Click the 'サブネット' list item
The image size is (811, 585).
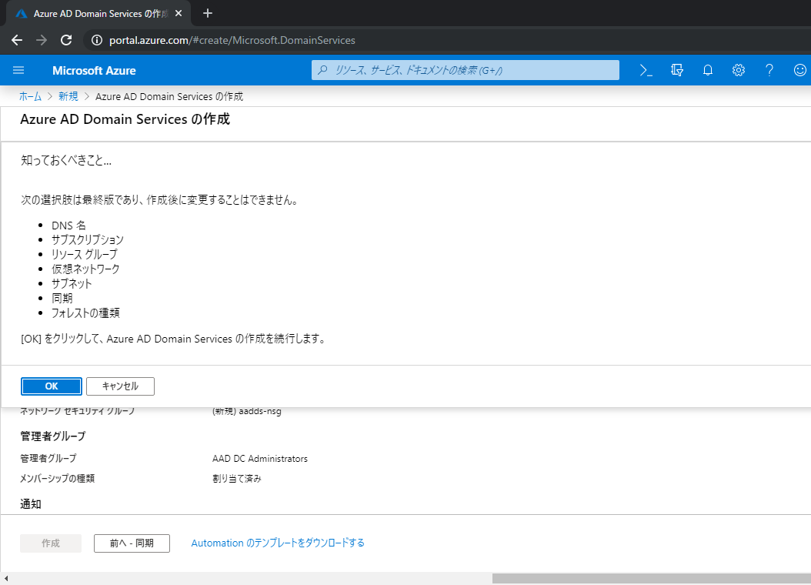click(x=72, y=283)
